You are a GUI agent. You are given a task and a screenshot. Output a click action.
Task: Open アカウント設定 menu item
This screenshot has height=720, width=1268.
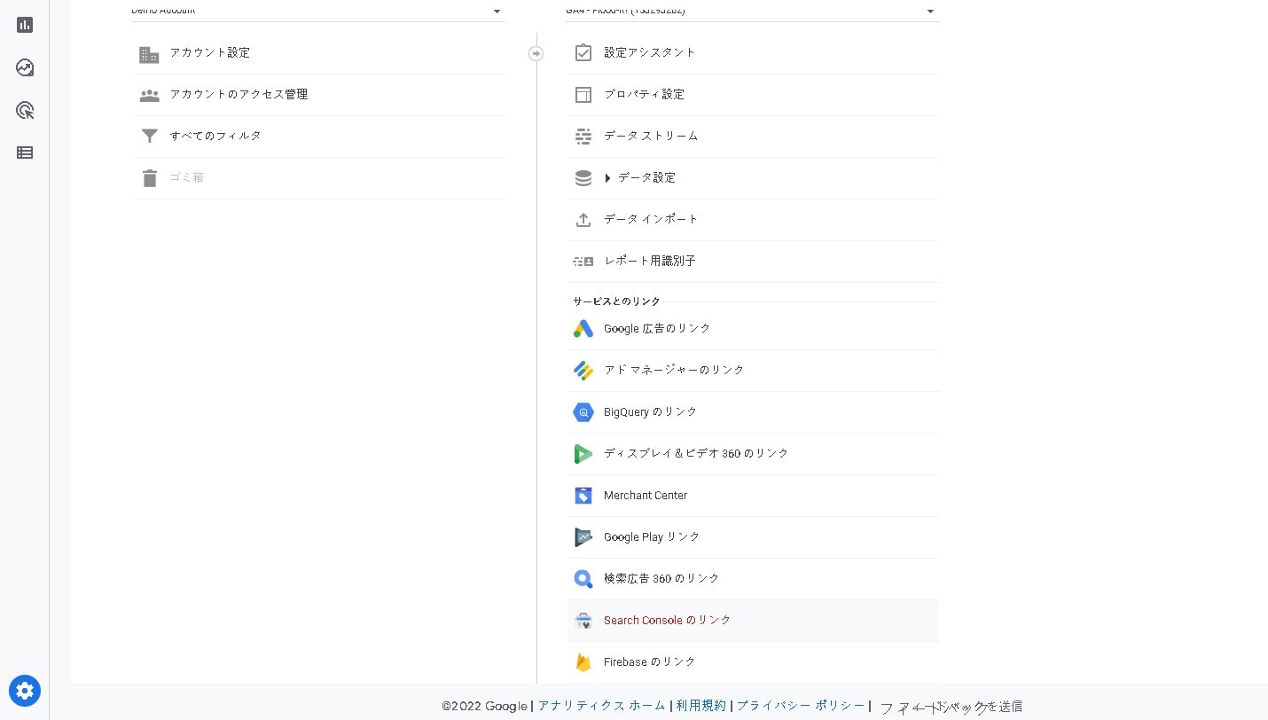pos(210,53)
